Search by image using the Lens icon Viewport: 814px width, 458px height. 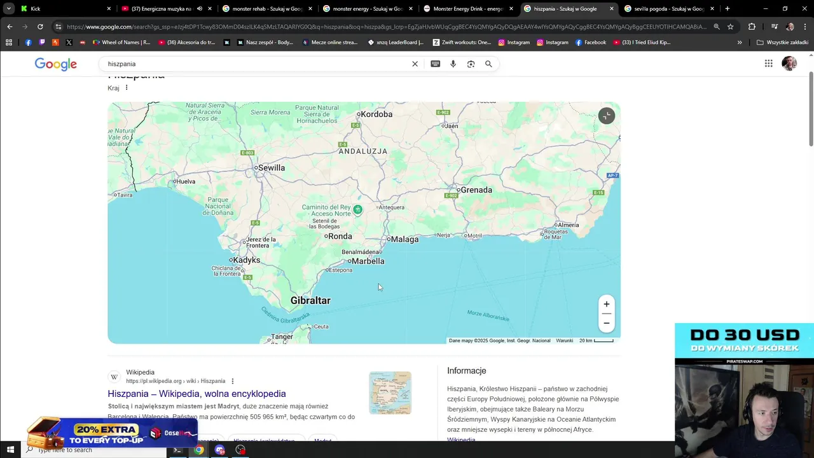[x=471, y=64]
